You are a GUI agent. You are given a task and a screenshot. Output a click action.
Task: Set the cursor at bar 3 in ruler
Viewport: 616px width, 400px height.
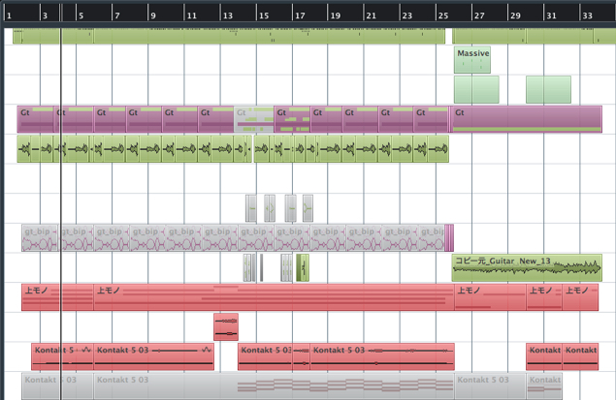pyautogui.click(x=45, y=15)
